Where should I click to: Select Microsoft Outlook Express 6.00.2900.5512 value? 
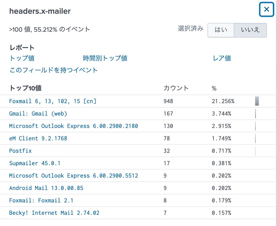[x=73, y=176]
